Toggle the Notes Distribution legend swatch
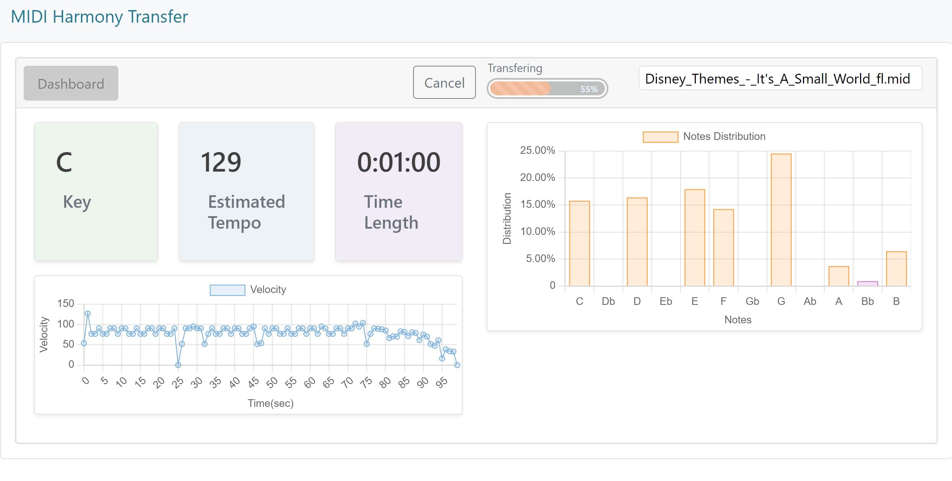The image size is (952, 481). [660, 137]
